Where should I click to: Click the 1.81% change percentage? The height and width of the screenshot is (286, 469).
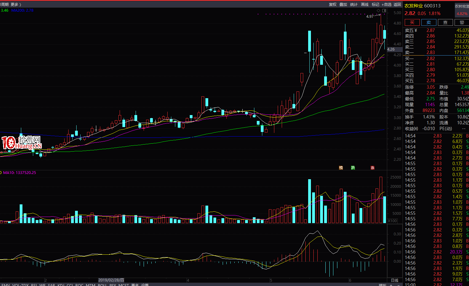[435, 14]
